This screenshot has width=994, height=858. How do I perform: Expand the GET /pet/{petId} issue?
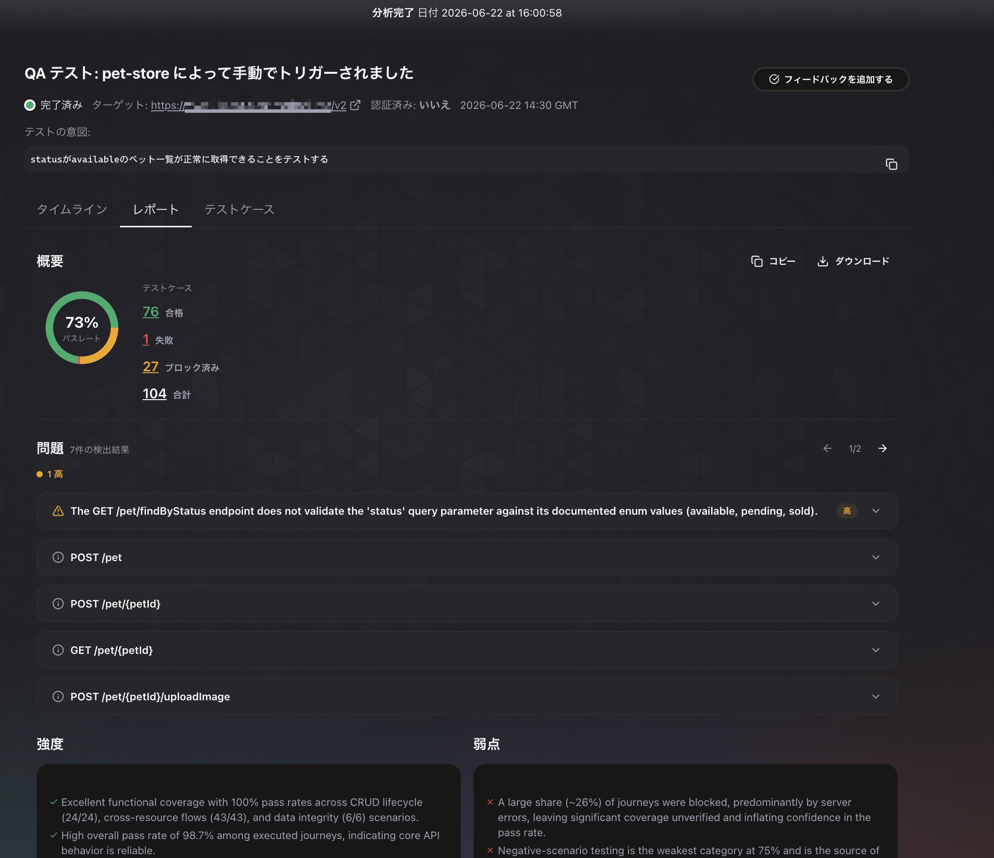point(876,651)
